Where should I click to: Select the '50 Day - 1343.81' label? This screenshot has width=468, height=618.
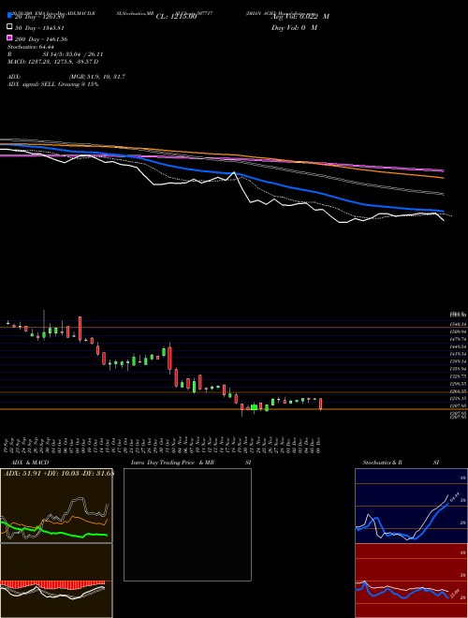click(x=39, y=28)
